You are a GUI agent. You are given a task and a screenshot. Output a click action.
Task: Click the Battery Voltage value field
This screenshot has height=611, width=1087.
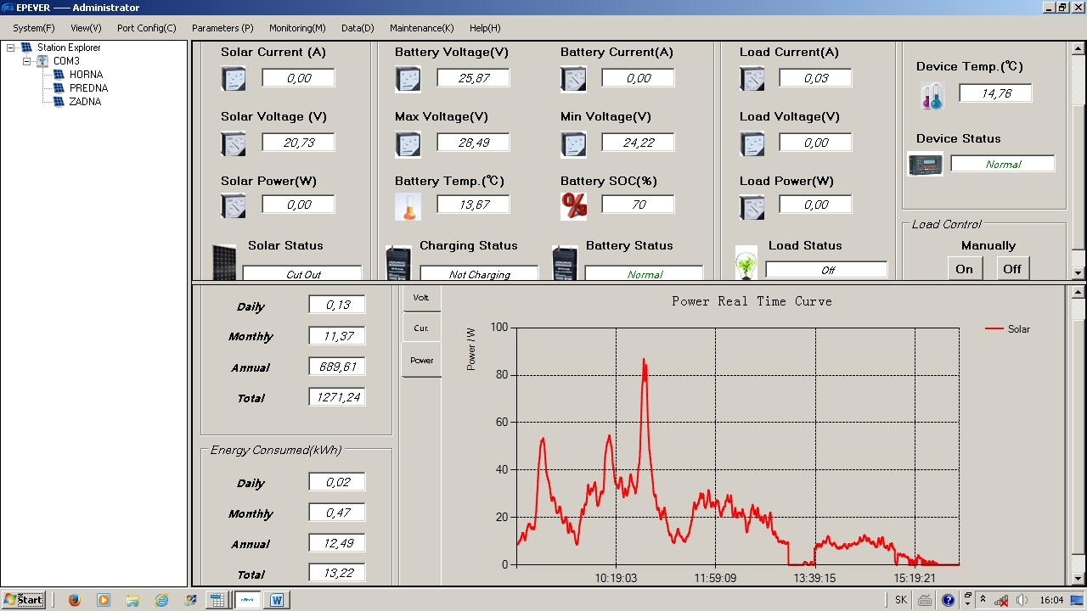[473, 78]
